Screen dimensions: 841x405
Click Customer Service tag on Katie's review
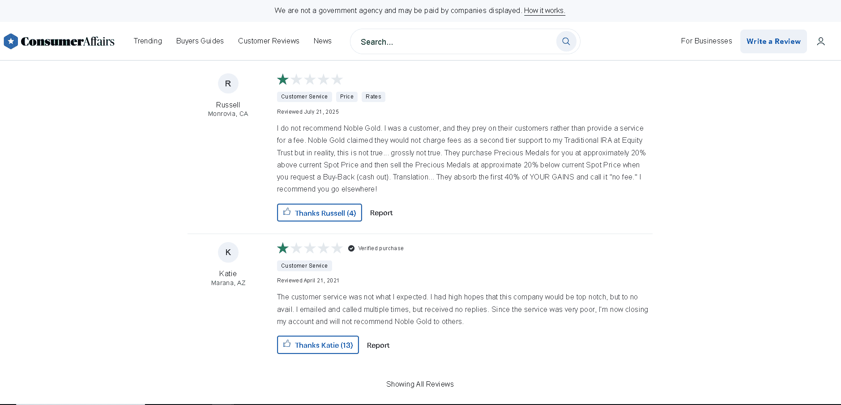pos(304,266)
